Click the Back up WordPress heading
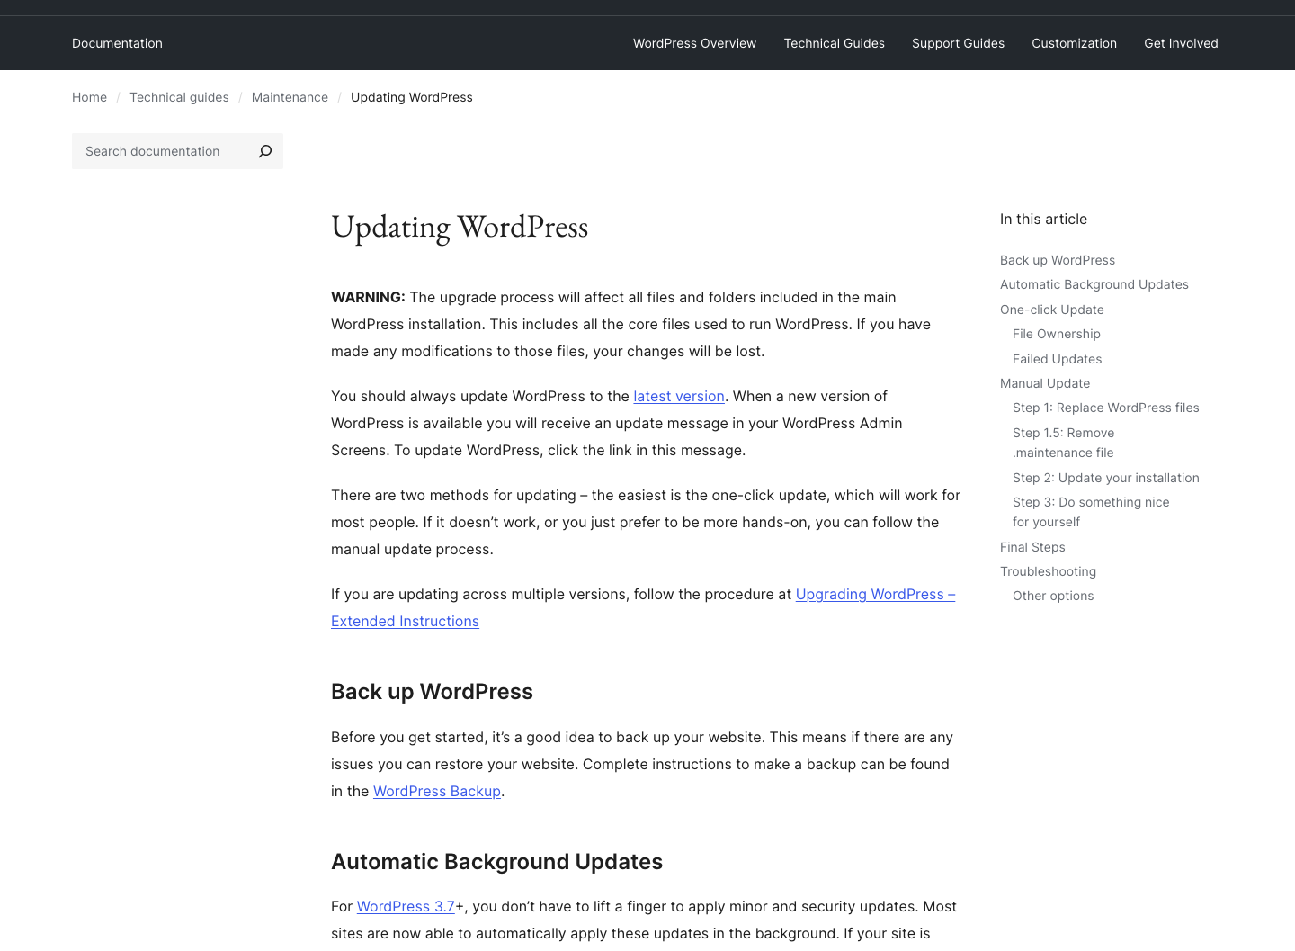Screen dimensions: 1295x951 (x=432, y=691)
